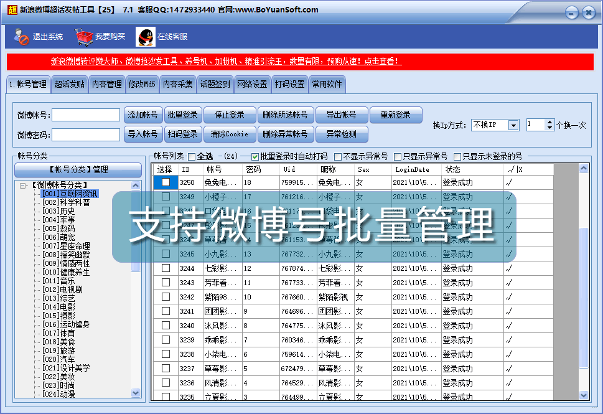Open the 换Ip方式 dropdown
Image resolution: width=603 pixels, height=414 pixels.
pyautogui.click(x=513, y=125)
